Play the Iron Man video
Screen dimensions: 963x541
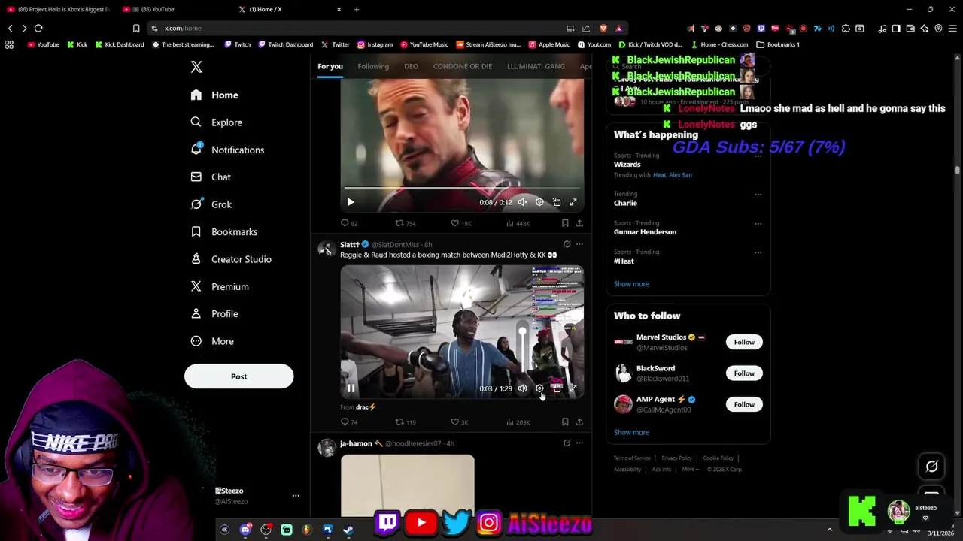point(351,202)
